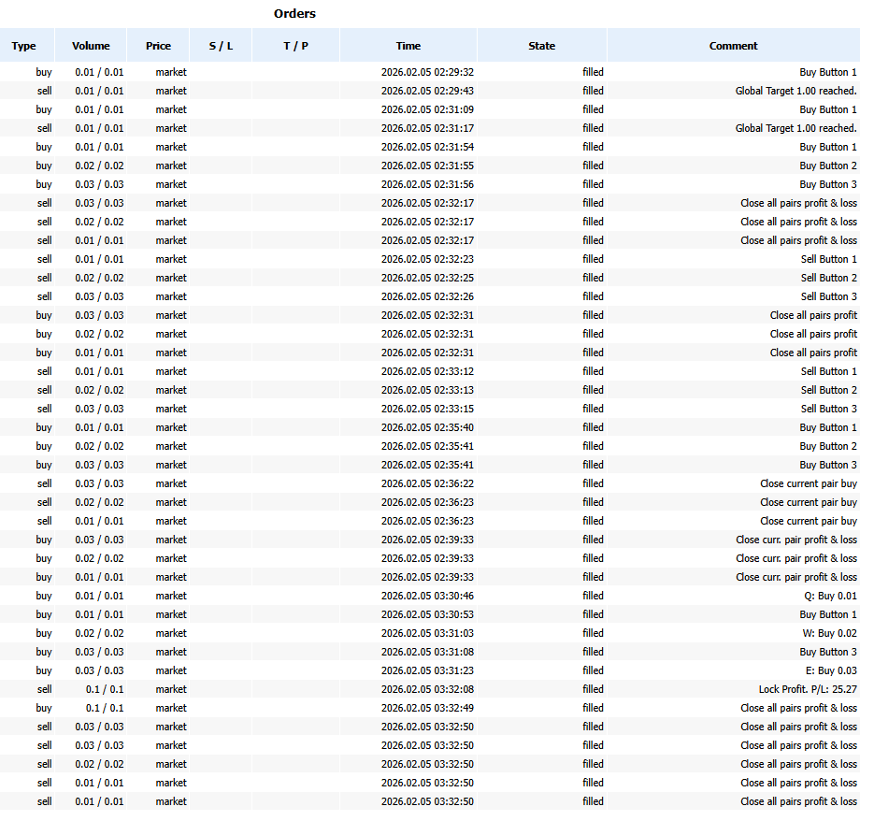Click the Orders table title
Viewport: 874px width, 821px height.
[x=294, y=13]
